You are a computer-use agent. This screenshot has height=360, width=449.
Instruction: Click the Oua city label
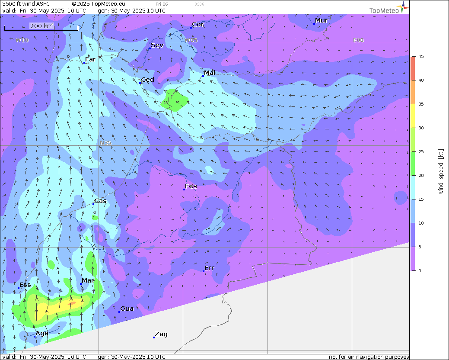point(127,309)
